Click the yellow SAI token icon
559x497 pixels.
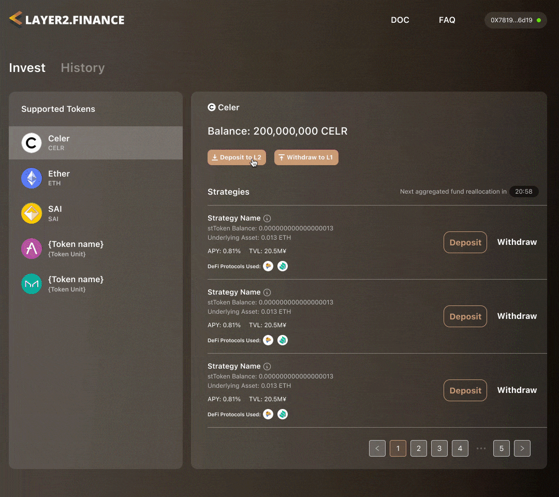point(32,213)
